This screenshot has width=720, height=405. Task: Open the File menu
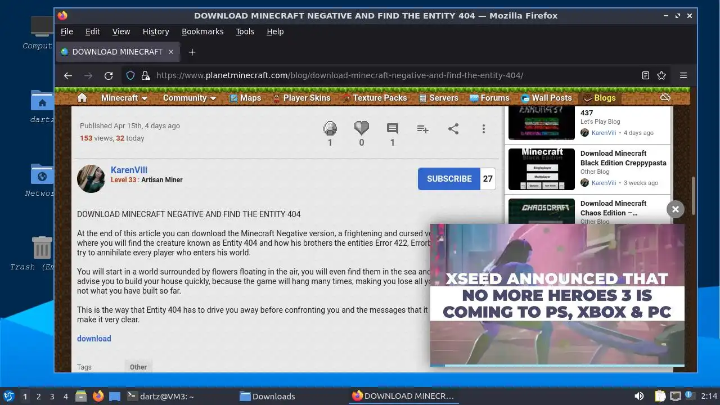coord(67,31)
